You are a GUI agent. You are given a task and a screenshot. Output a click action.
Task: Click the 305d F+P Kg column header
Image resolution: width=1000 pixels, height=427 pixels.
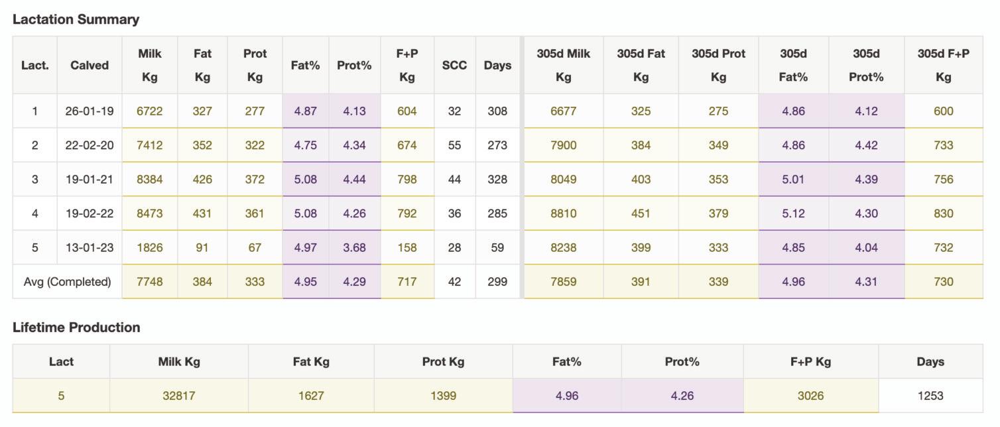(x=943, y=65)
